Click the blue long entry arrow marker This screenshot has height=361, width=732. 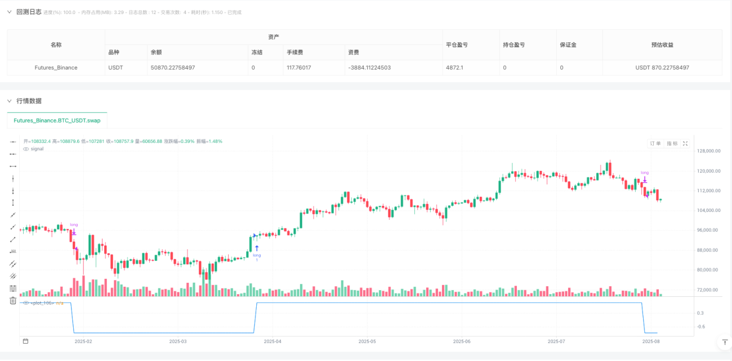pyautogui.click(x=257, y=247)
